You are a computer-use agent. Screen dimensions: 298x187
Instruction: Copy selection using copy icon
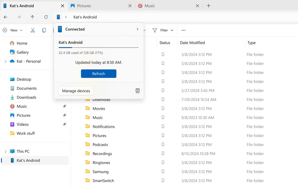[44, 30]
